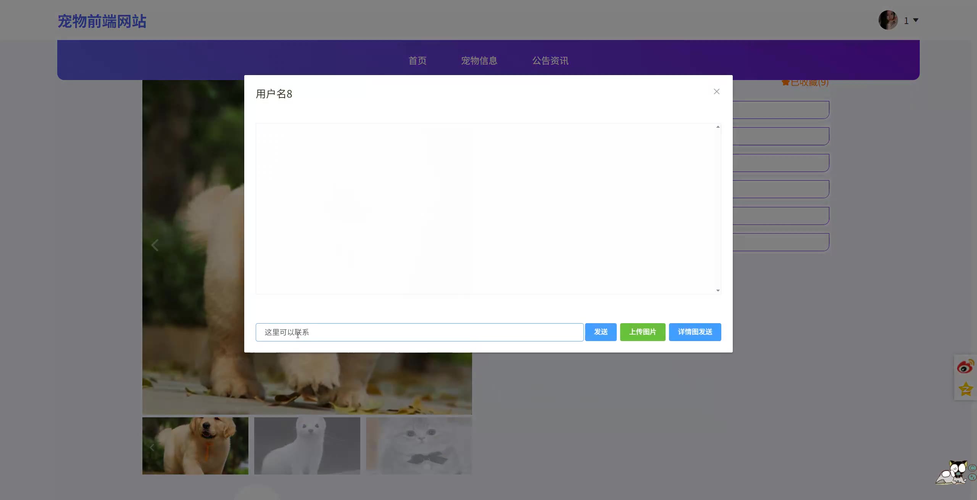Click the green 上传图片 button
Screen dimensions: 977x500
coord(642,332)
